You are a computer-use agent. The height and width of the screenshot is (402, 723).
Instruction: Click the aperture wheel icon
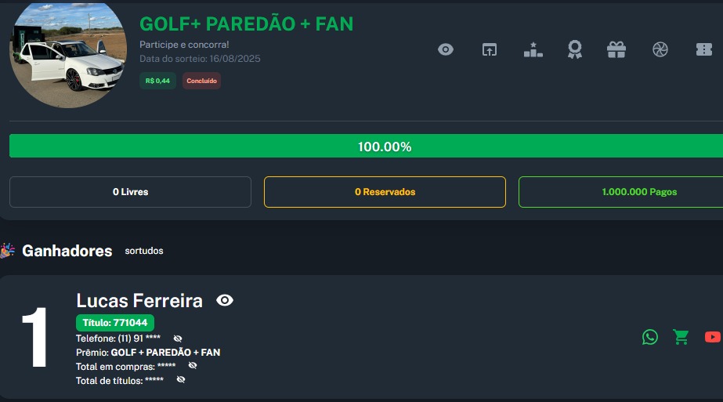[x=660, y=49]
